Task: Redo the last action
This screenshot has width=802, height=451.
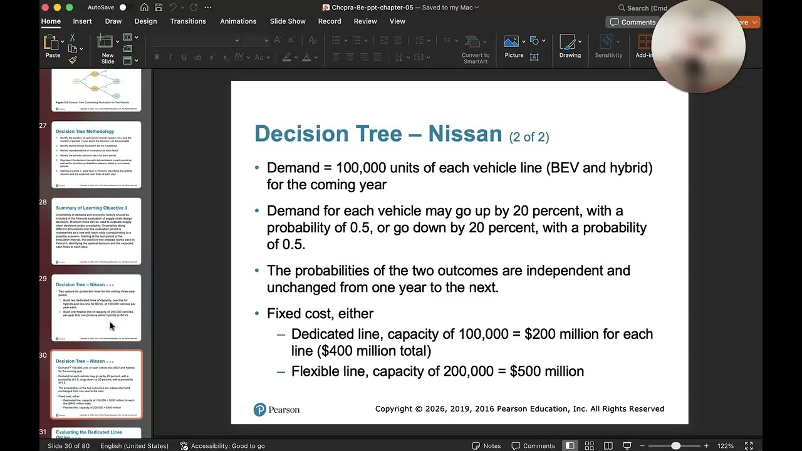Action: tap(193, 8)
